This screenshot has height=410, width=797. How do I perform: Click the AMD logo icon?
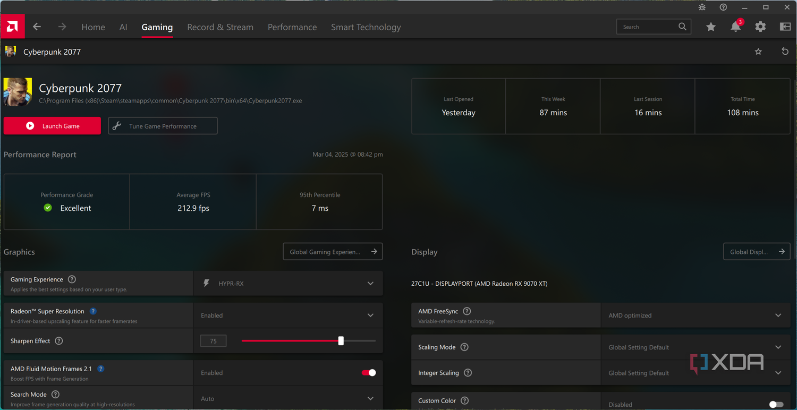[12, 27]
